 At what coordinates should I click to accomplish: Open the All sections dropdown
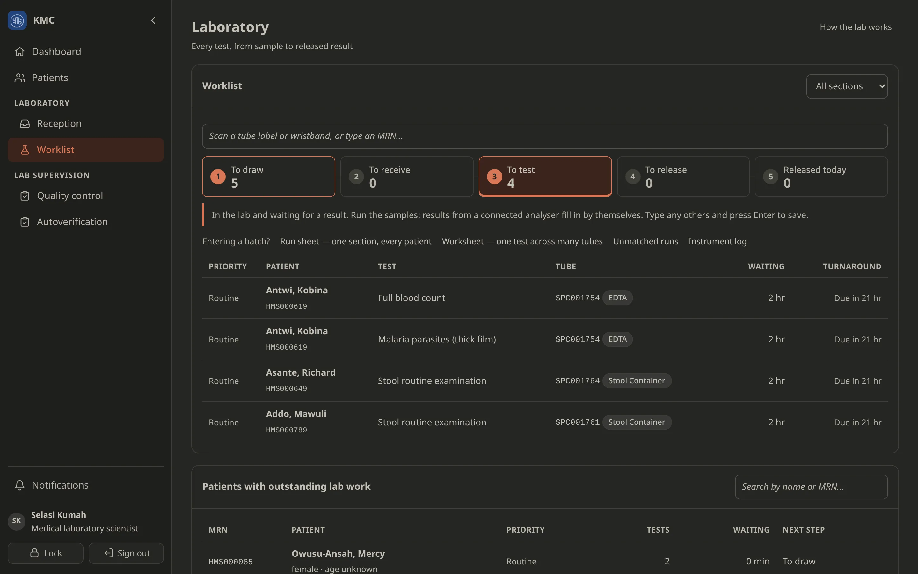[847, 86]
